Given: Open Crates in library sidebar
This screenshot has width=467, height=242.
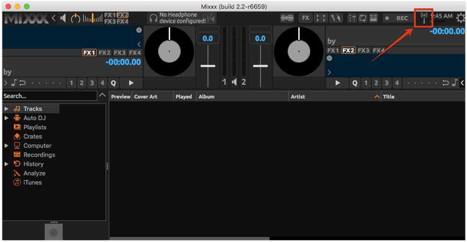Looking at the screenshot, I should (33, 136).
